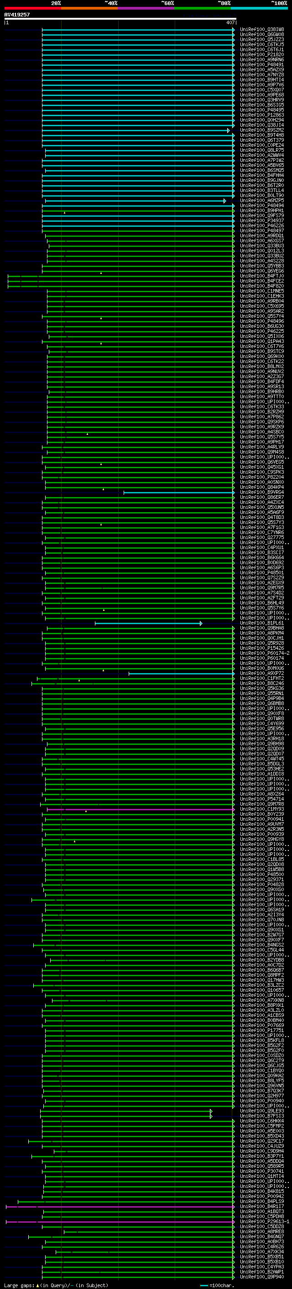Click label UniRef100_A9XP72

coord(262,674)
